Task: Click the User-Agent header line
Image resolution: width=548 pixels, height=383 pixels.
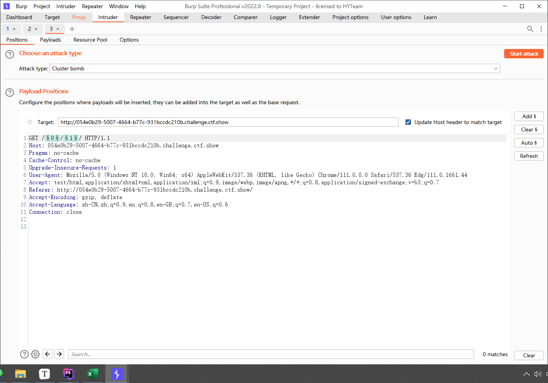Action: pos(248,175)
